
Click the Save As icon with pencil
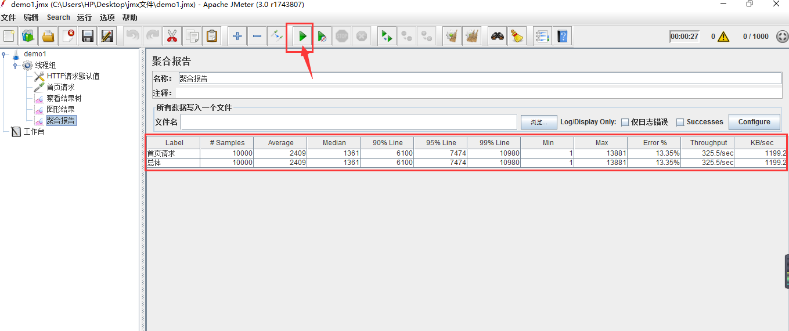(107, 36)
